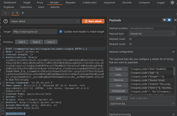This screenshot has width=177, height=116.
Task: Click the Content-Length header line
Action: coord(19,55)
